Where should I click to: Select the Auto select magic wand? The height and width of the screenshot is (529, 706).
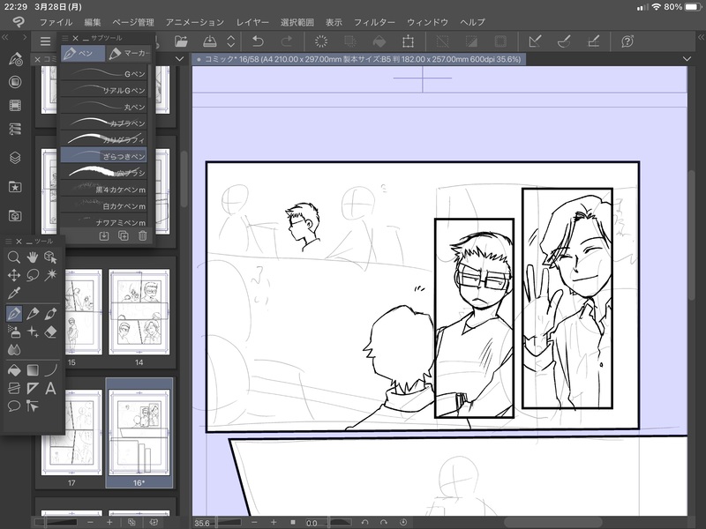click(x=50, y=275)
